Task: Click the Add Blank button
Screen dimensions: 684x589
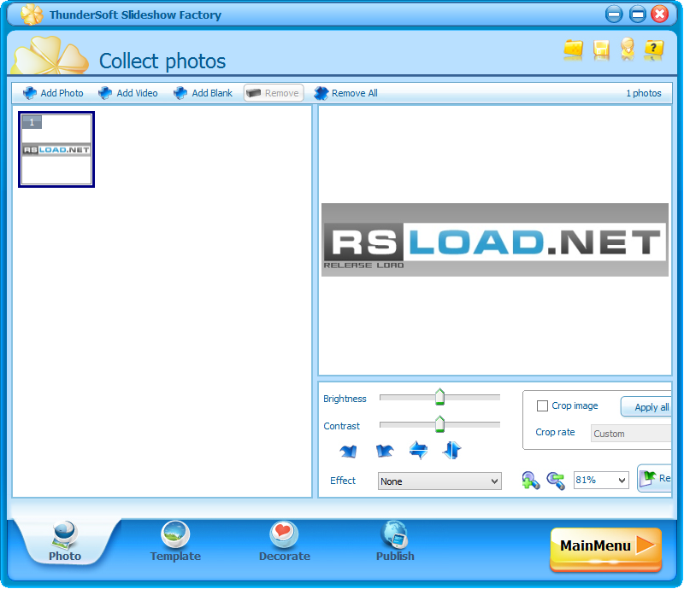Action: click(x=203, y=93)
